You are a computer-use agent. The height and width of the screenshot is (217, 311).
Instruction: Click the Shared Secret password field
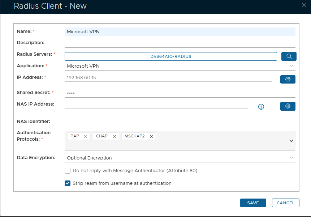[180, 93]
